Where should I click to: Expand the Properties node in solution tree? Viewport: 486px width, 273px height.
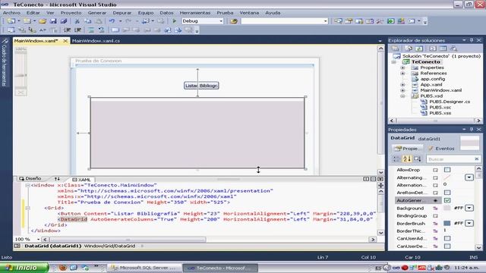(402, 67)
